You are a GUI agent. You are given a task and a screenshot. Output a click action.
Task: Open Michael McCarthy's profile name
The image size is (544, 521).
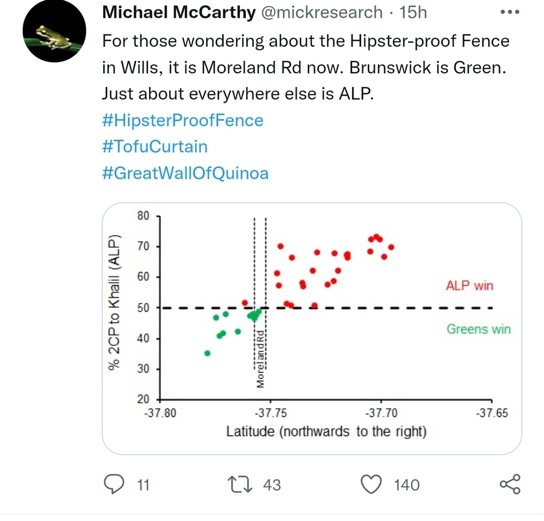click(178, 12)
